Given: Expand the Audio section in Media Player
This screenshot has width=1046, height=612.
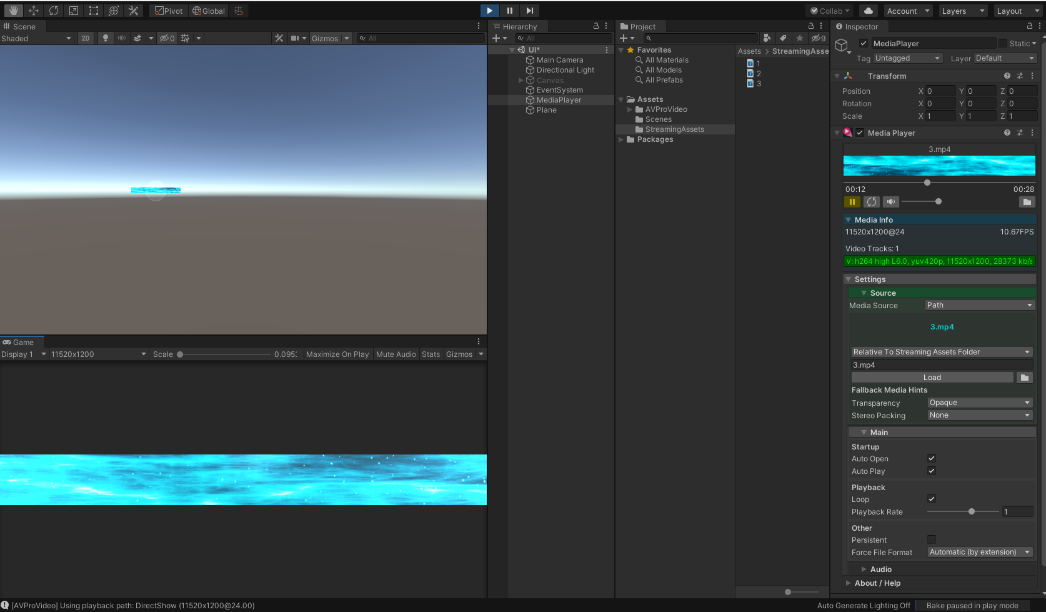Looking at the screenshot, I should [x=880, y=569].
